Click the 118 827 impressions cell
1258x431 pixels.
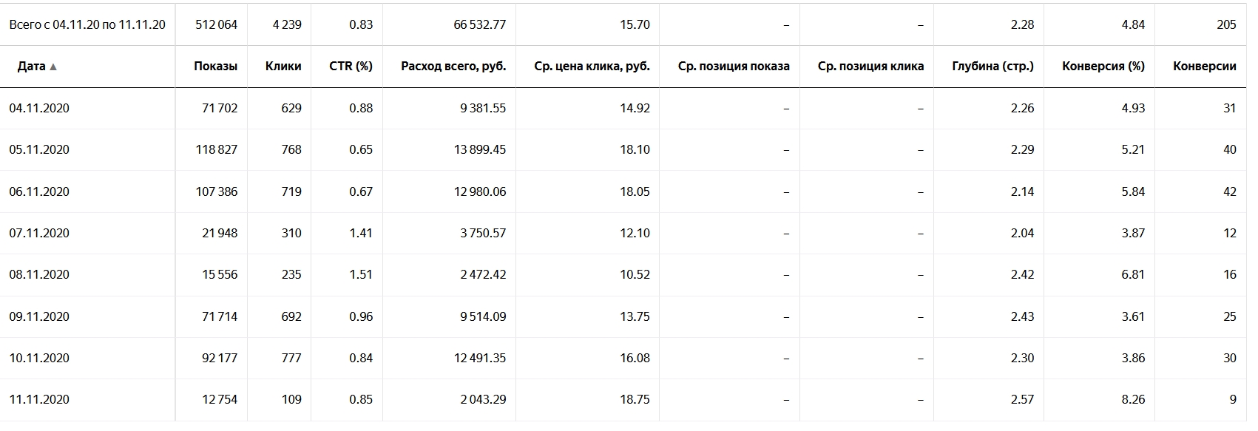tap(216, 149)
